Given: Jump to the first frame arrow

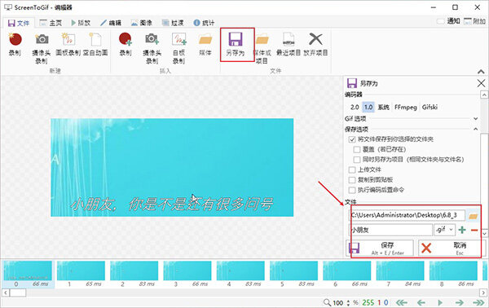Looking at the screenshot, I should coord(402,302).
